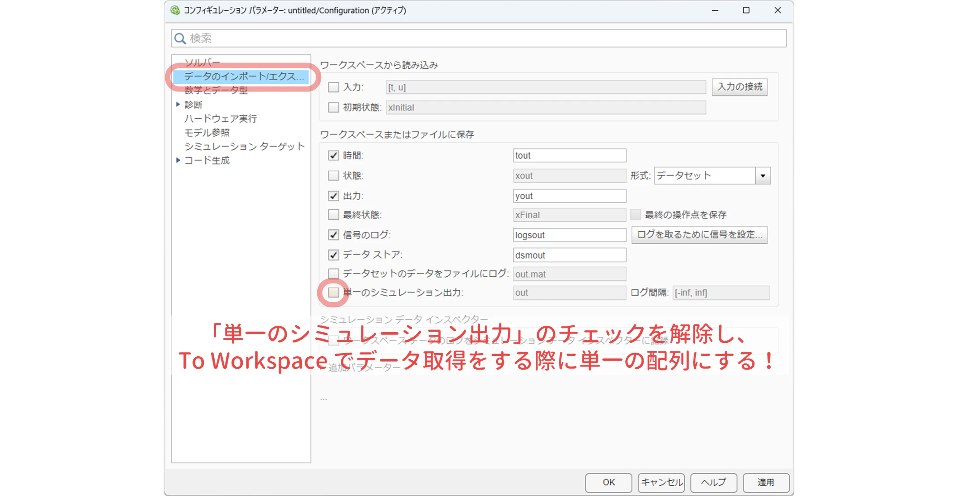Click the 検索 search input field

(479, 38)
